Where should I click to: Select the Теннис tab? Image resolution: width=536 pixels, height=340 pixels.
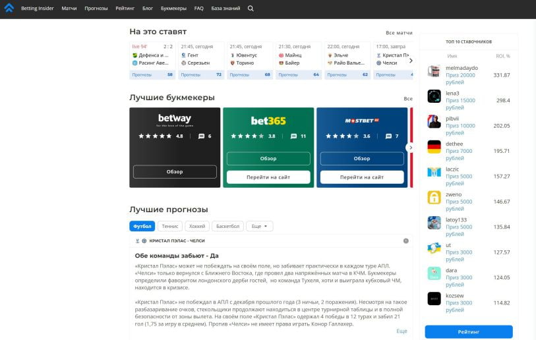coord(170,226)
